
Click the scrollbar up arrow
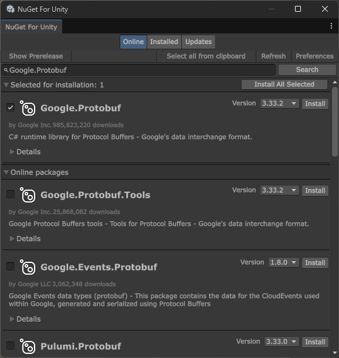pos(335,82)
